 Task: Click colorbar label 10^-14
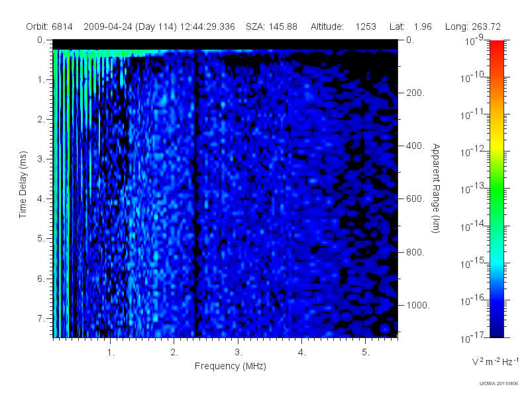(472, 226)
